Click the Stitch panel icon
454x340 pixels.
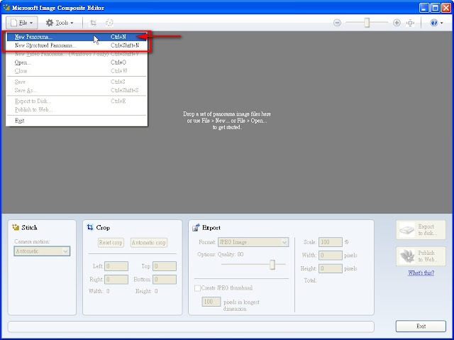(16, 227)
